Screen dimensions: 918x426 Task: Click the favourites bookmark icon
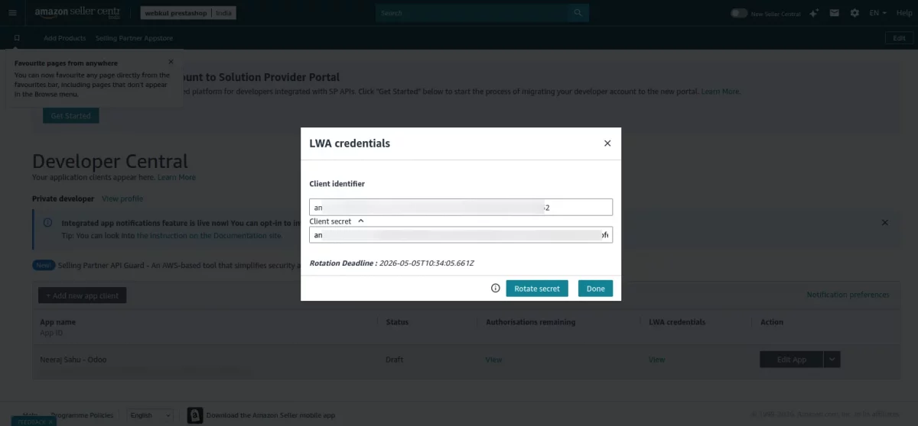tap(17, 37)
